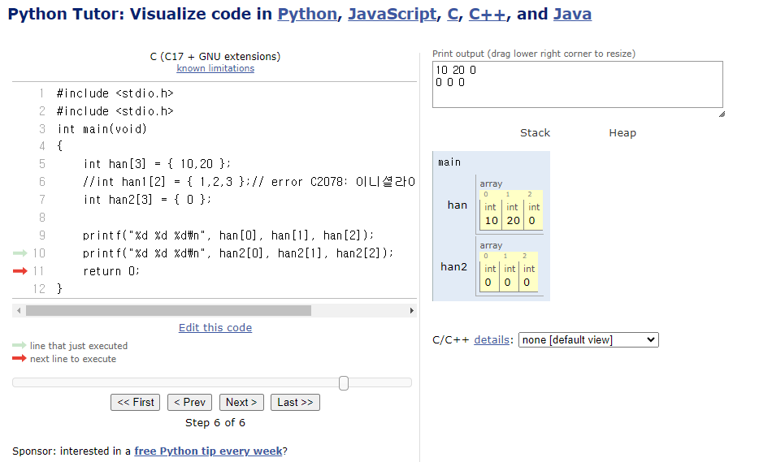Click code line 5 declaring int han[3]
The height and width of the screenshot is (462, 772).
(x=157, y=164)
